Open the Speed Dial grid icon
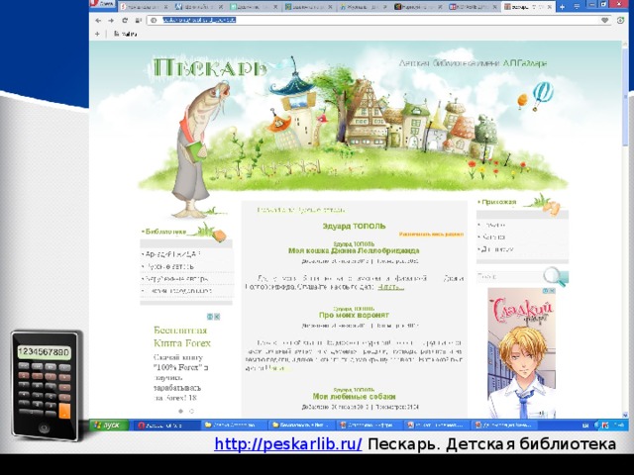The image size is (634, 475). [x=138, y=20]
